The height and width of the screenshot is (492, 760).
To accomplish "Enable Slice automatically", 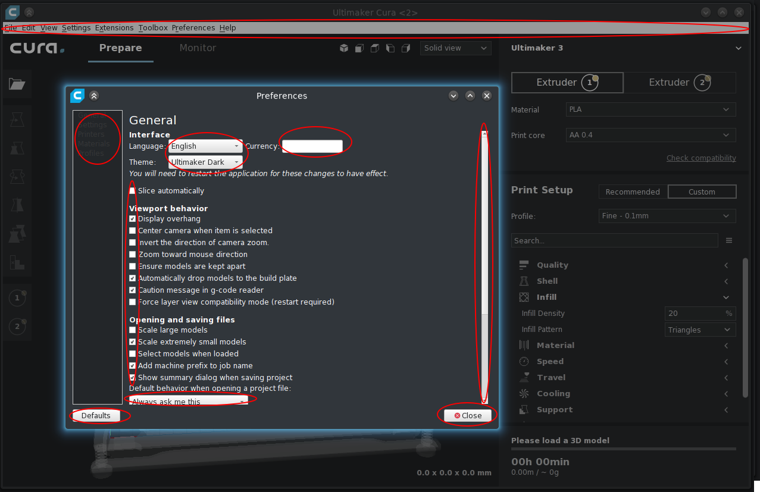I will (x=132, y=190).
